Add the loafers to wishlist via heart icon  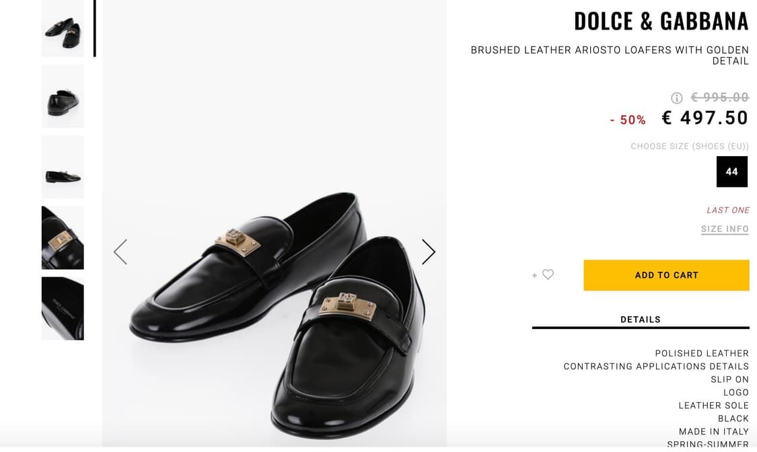547,274
